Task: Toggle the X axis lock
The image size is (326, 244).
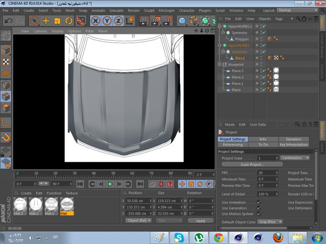Action: click(x=95, y=21)
